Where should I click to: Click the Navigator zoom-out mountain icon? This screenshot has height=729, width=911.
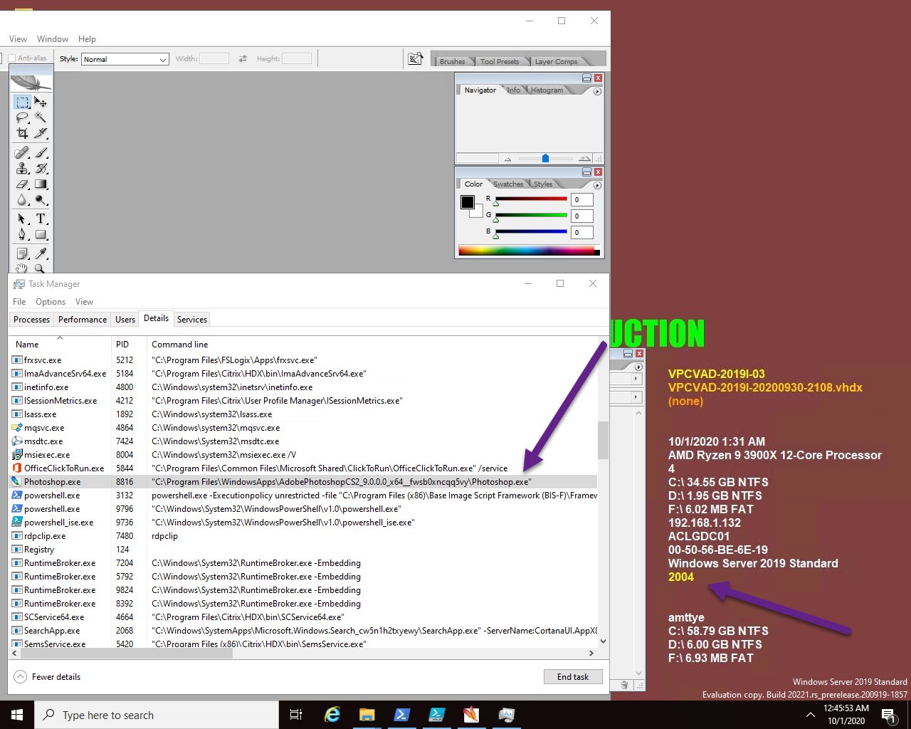pyautogui.click(x=507, y=159)
